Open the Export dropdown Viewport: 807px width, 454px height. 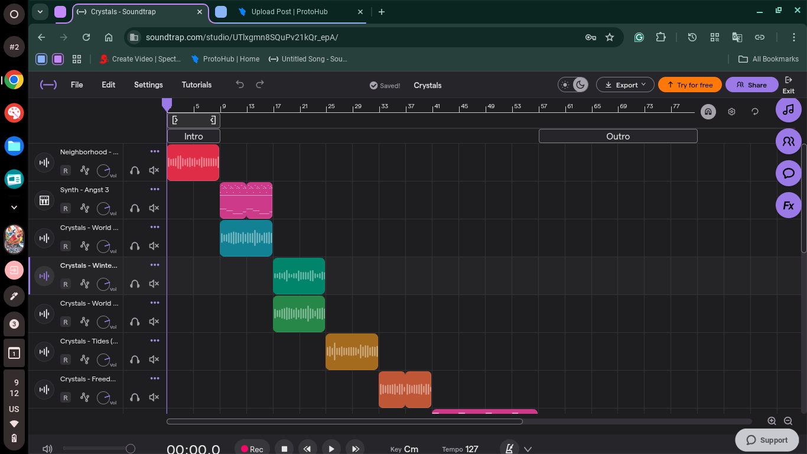click(624, 85)
